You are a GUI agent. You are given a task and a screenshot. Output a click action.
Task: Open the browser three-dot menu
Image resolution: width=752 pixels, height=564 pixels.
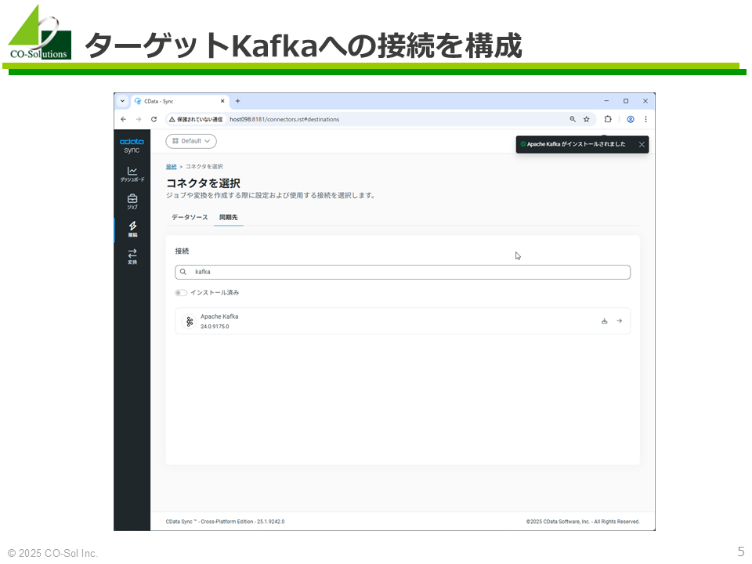(x=646, y=119)
